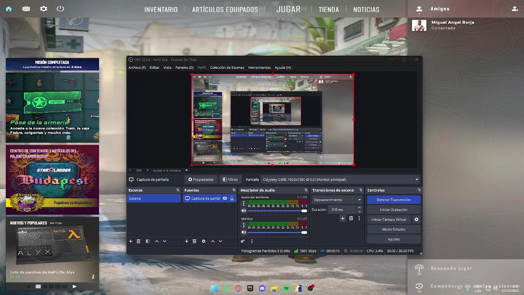Click the add friend icon in Amigos panel

(515, 9)
